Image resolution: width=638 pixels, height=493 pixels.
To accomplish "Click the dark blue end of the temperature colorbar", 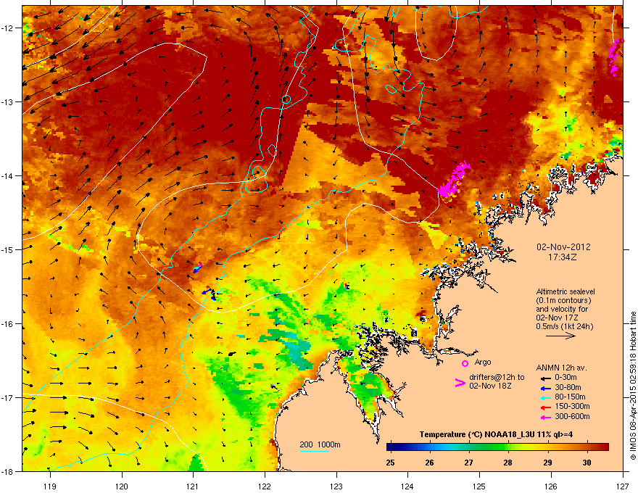I will (391, 447).
